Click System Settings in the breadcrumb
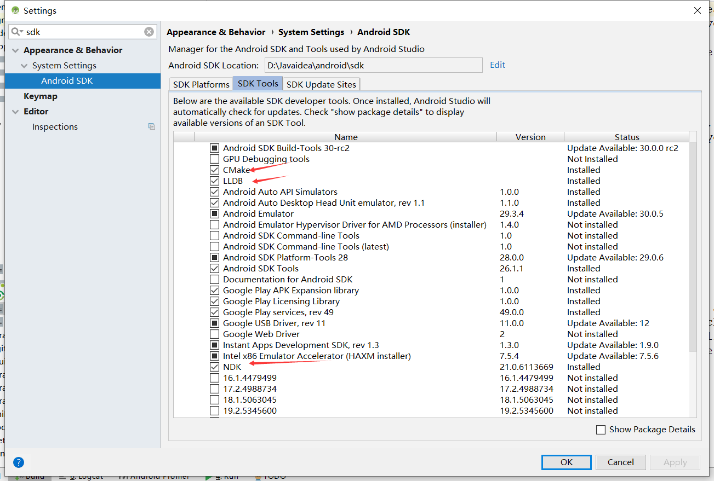Viewport: 714px width, 481px height. pos(311,32)
